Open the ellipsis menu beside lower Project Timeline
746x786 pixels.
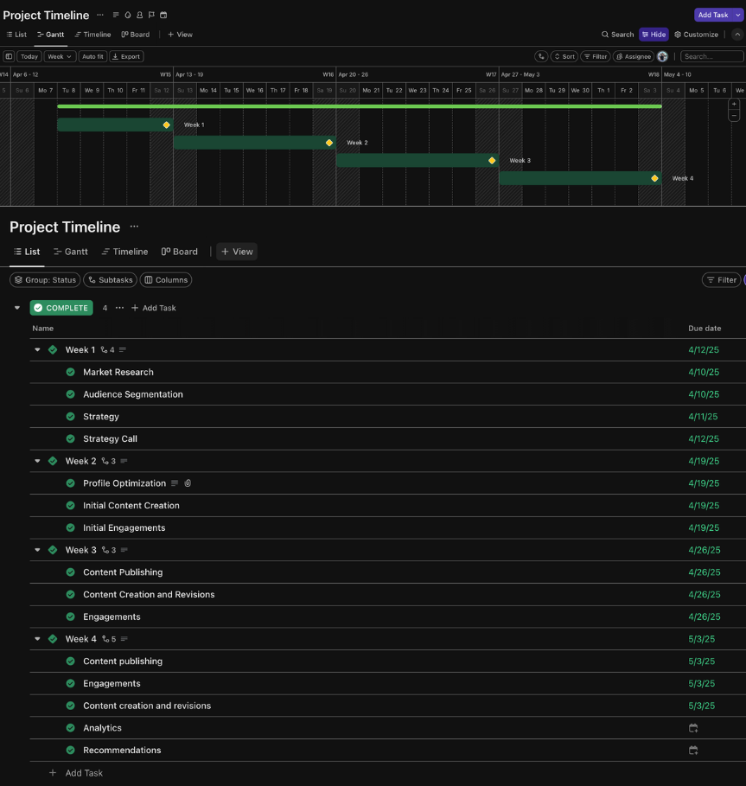(134, 227)
